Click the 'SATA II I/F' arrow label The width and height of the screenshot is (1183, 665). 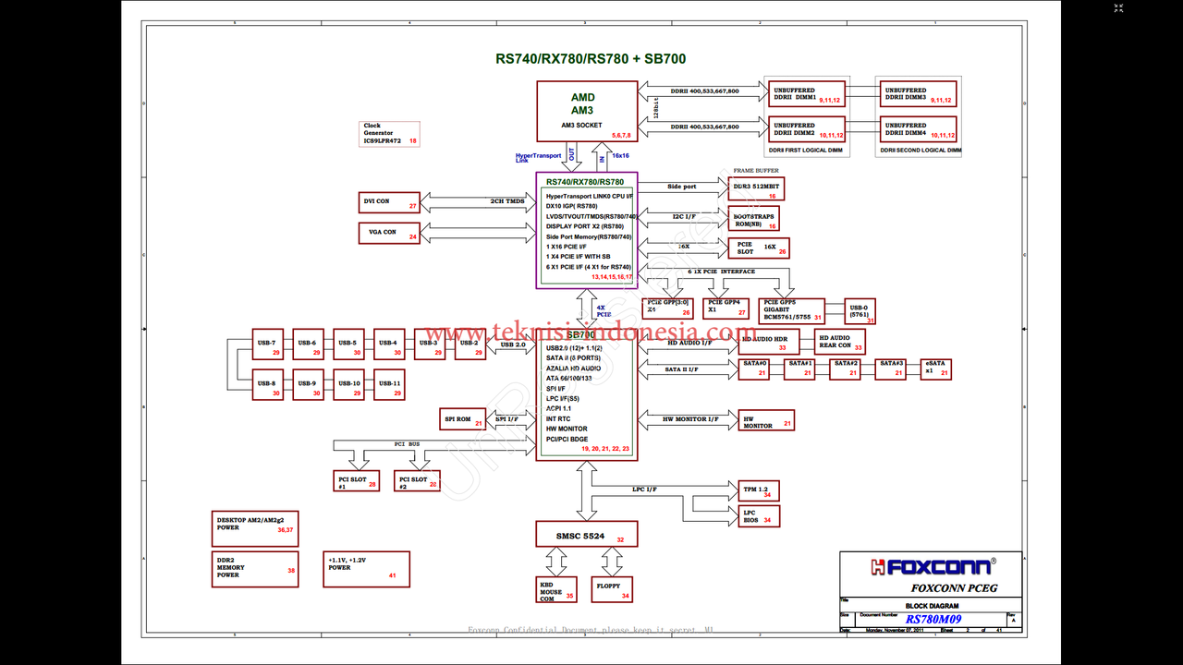[x=682, y=369]
